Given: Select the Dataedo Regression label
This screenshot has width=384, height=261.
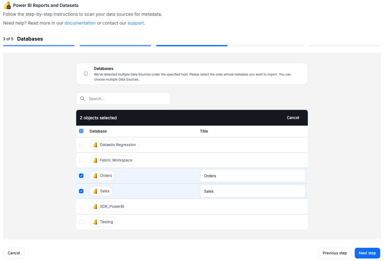Looking at the screenshot, I should point(118,145).
